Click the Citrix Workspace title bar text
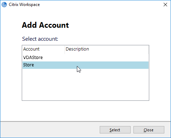 click(x=24, y=5)
